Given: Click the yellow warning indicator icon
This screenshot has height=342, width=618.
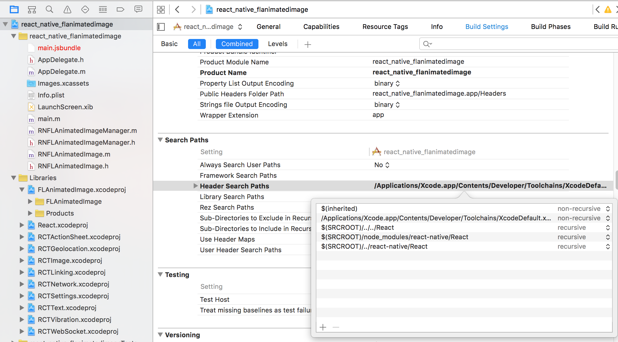Looking at the screenshot, I should (x=608, y=9).
